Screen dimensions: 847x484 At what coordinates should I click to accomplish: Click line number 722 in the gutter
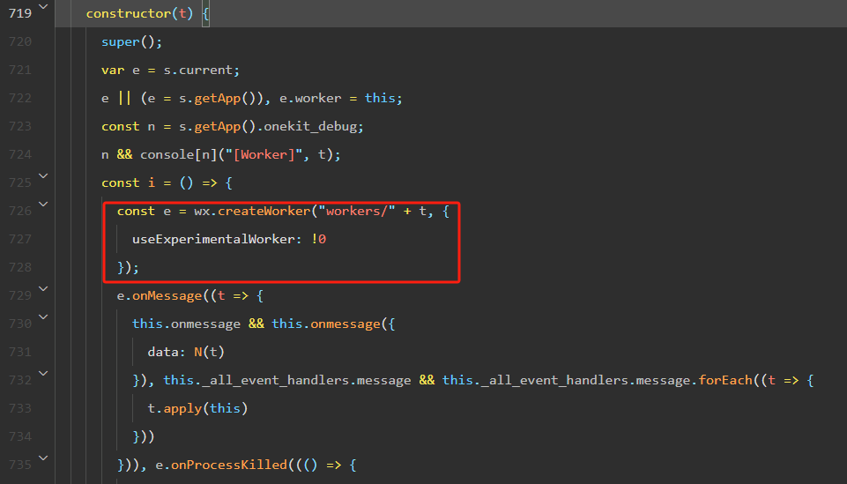(x=20, y=99)
